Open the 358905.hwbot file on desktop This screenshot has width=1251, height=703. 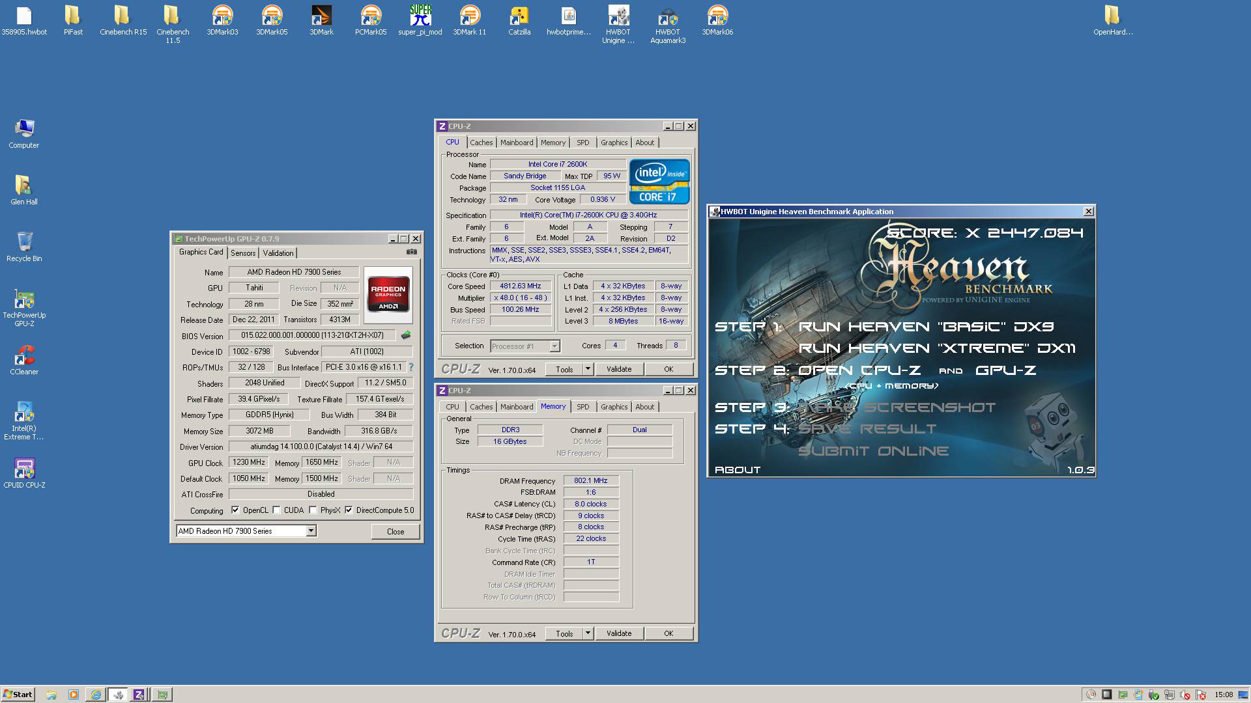(x=24, y=20)
